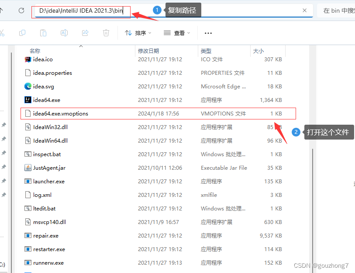Viewport: 355px width, 273px height.
Task: Click the date 2024/1/18 17:56
Action: pos(159,113)
